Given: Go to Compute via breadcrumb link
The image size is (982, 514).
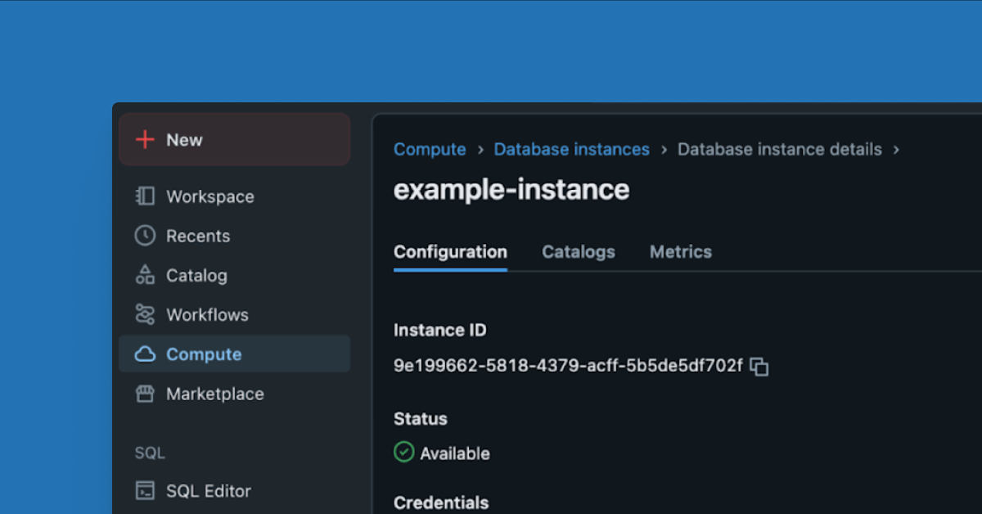Looking at the screenshot, I should 430,150.
